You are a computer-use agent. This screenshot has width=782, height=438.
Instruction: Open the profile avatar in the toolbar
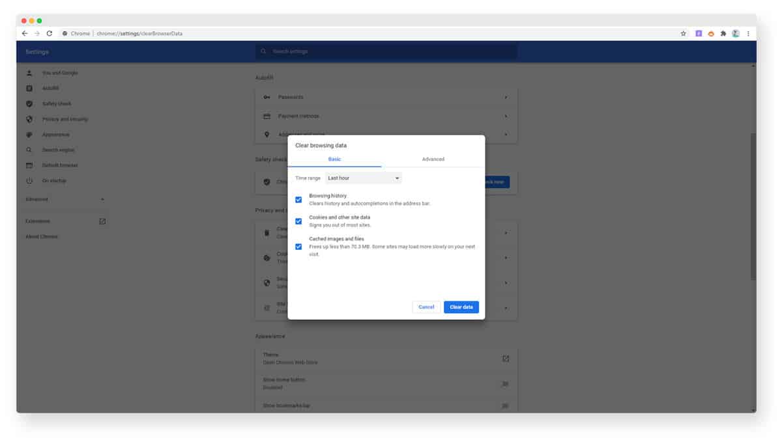pos(736,33)
